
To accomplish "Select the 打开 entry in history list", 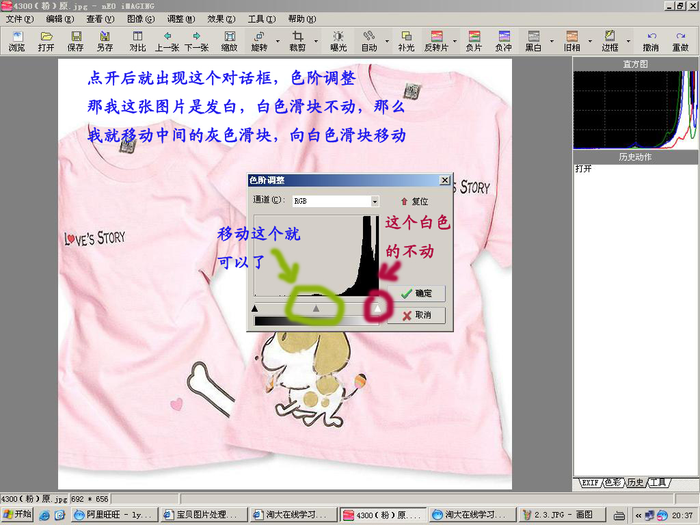I will tap(583, 169).
